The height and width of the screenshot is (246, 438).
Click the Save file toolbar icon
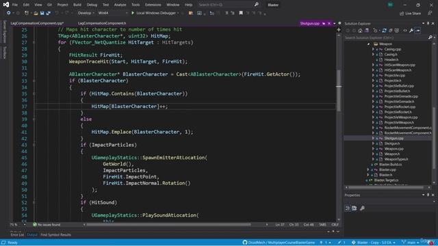[42, 13]
